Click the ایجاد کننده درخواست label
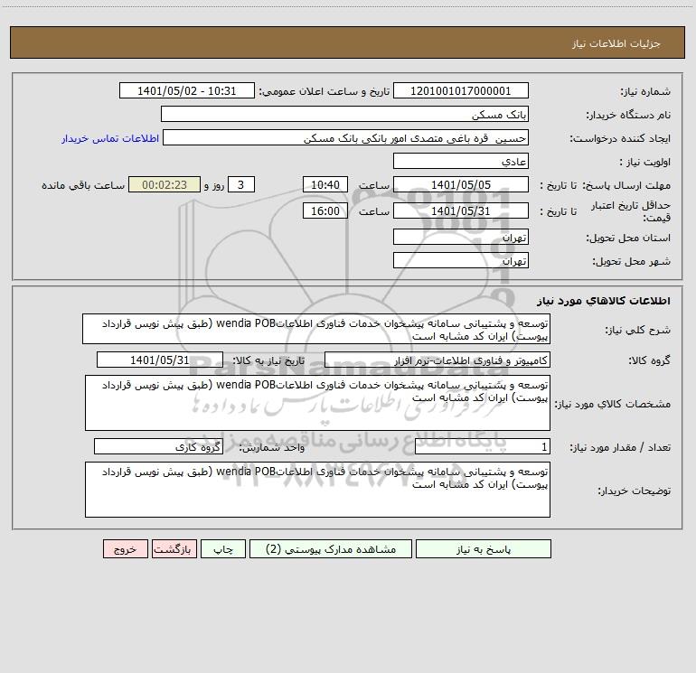696x673 pixels. (x=620, y=138)
